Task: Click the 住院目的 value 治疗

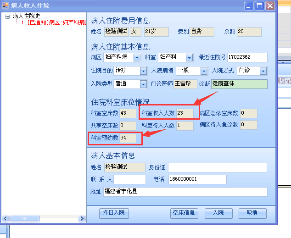Action: pyautogui.click(x=121, y=71)
